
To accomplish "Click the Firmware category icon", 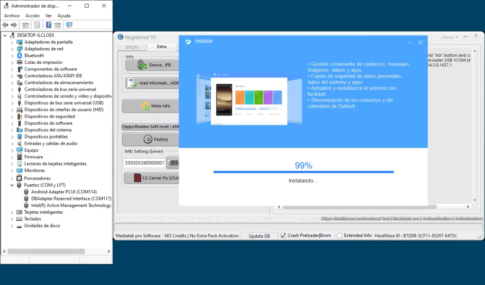I will (x=19, y=157).
